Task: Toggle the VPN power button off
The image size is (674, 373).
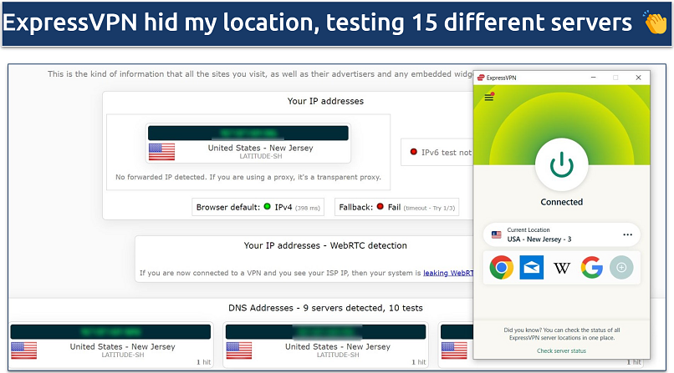Action: (561, 164)
